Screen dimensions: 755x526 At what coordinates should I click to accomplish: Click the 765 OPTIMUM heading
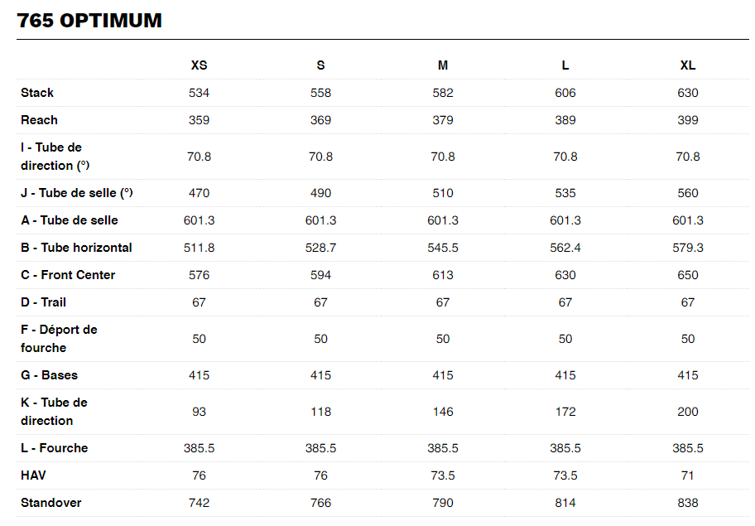tap(89, 21)
